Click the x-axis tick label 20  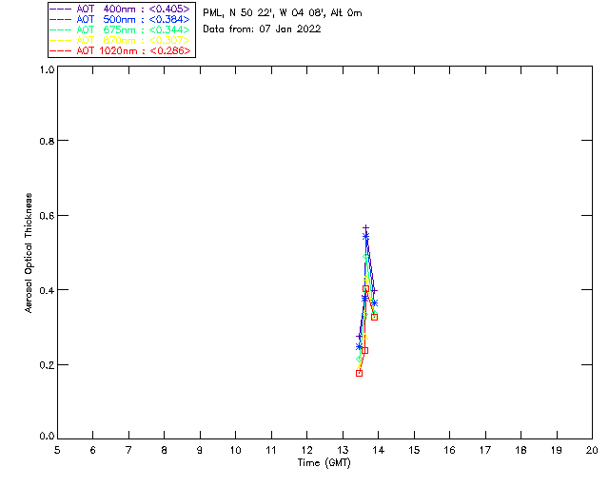pyautogui.click(x=592, y=450)
